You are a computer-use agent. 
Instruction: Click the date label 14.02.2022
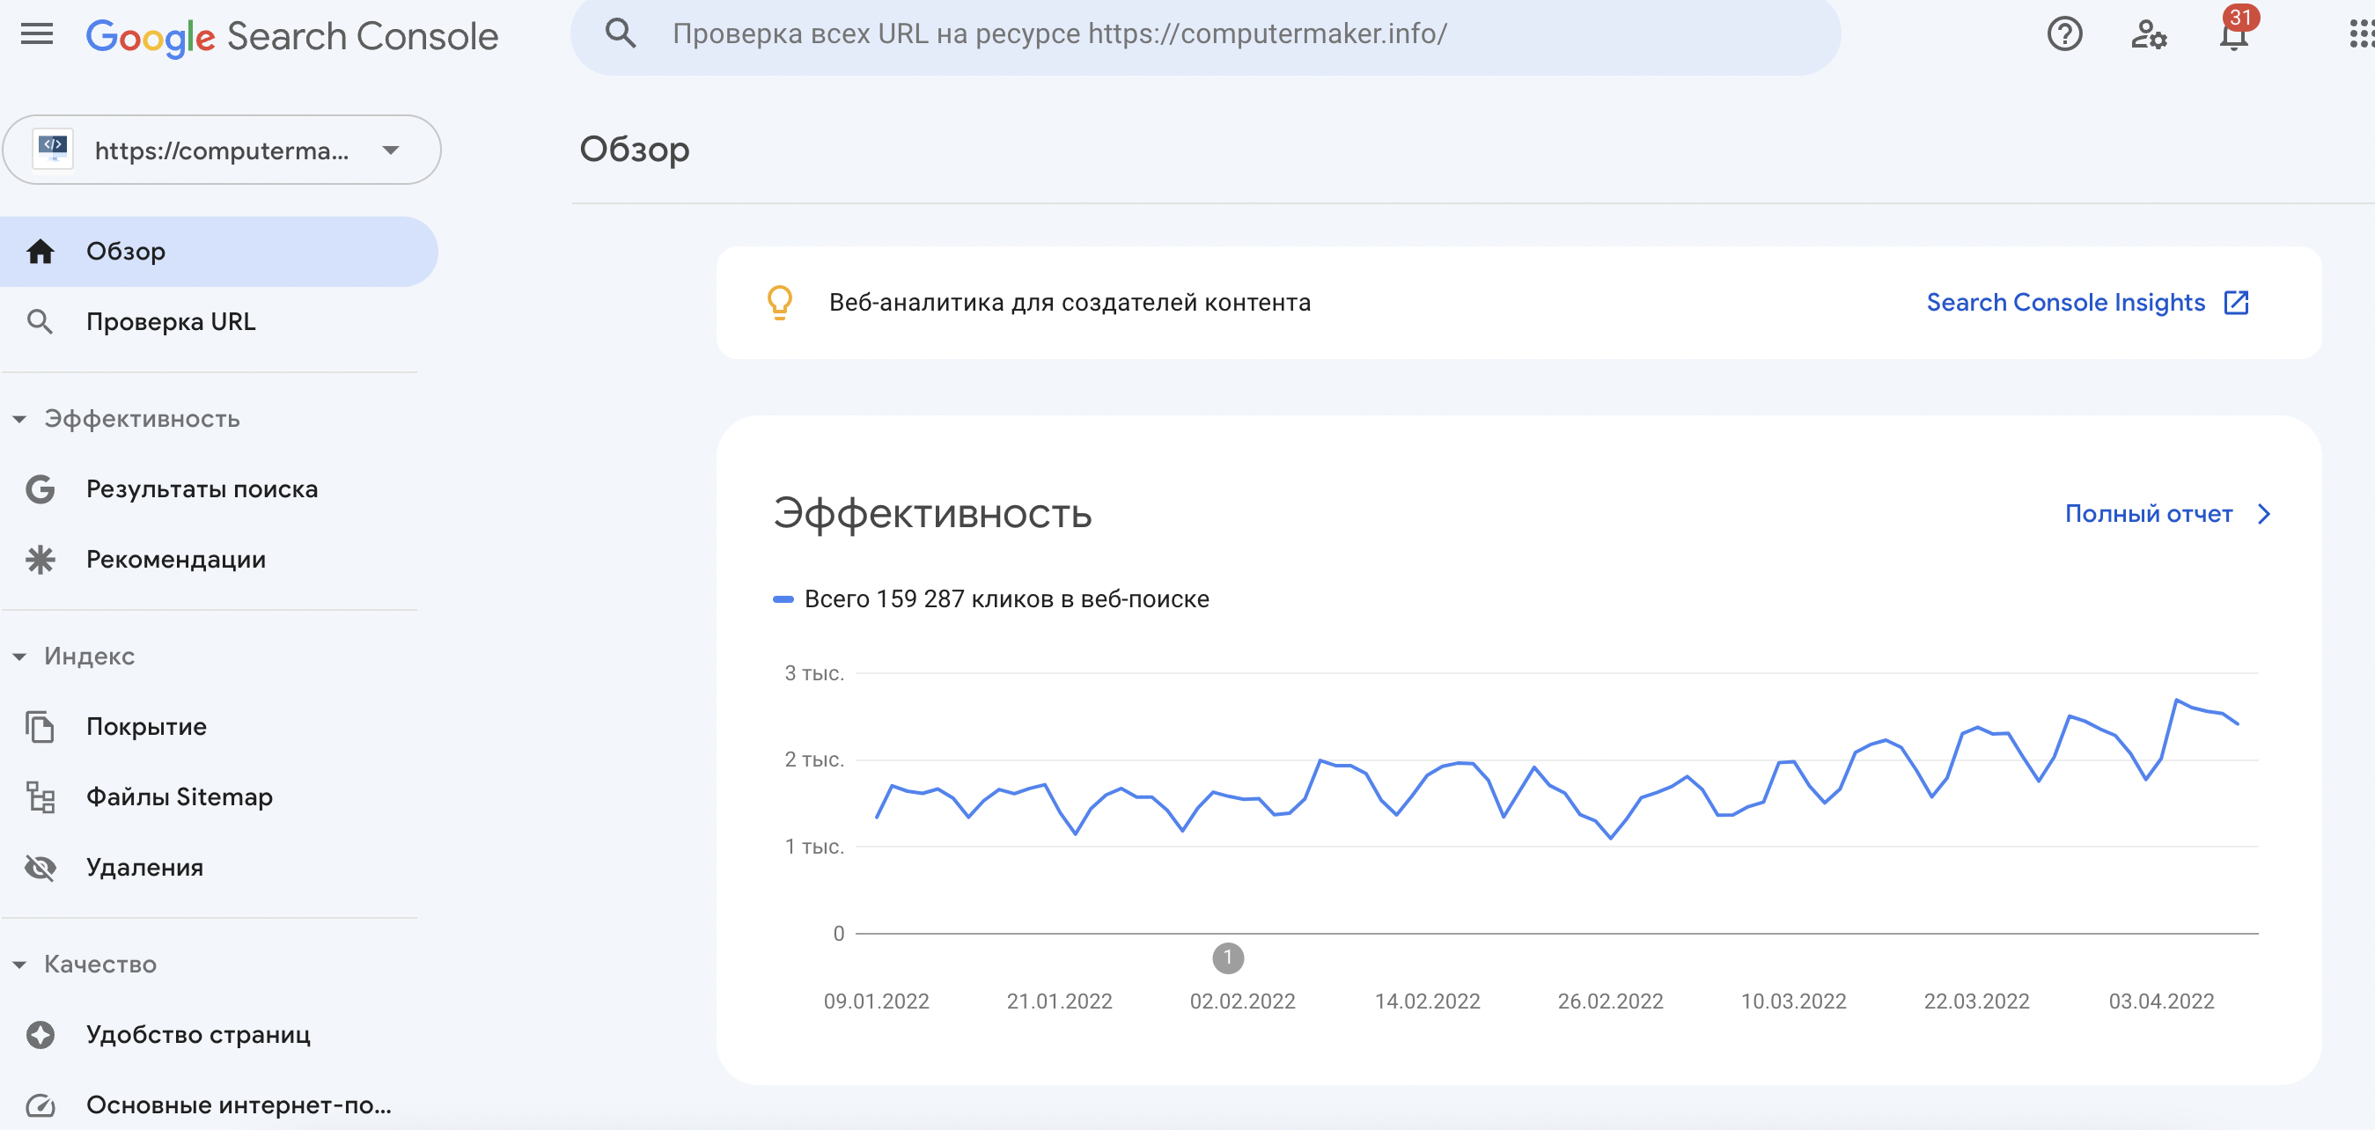point(1426,1001)
